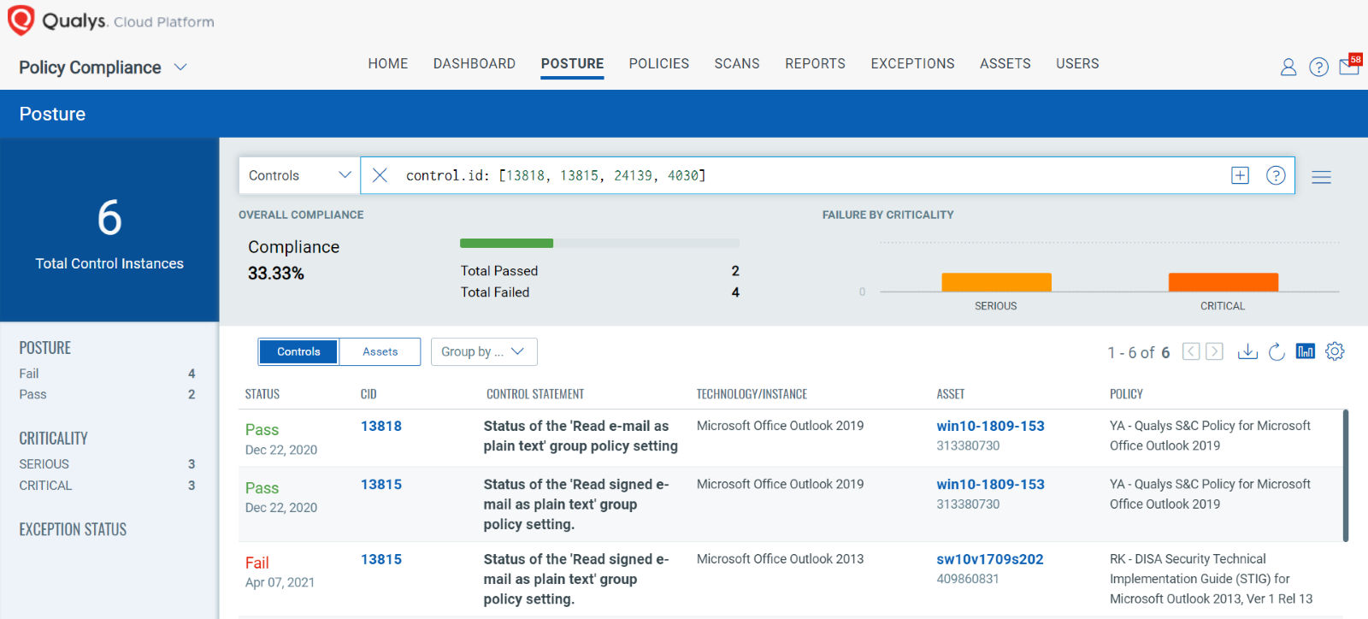
Task: Open the hamburger menu beside search bar
Action: (1321, 177)
